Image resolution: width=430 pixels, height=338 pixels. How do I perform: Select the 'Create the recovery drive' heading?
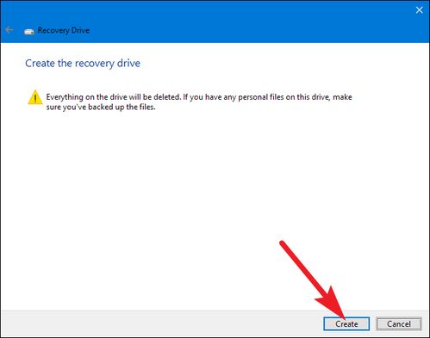coord(83,64)
